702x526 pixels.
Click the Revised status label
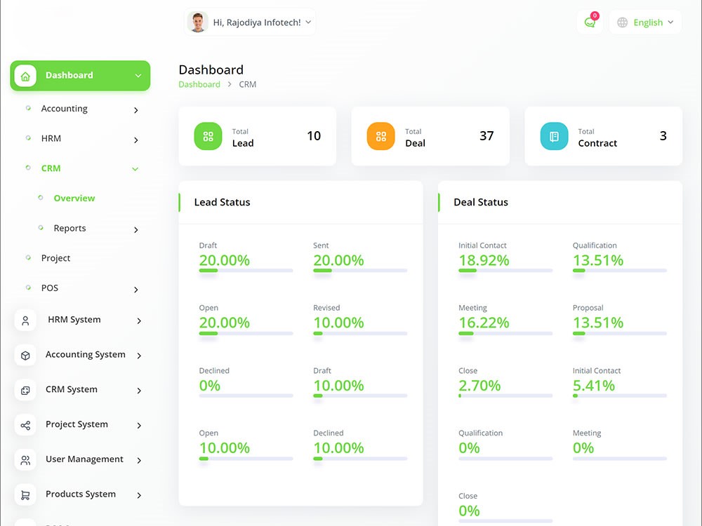point(326,308)
